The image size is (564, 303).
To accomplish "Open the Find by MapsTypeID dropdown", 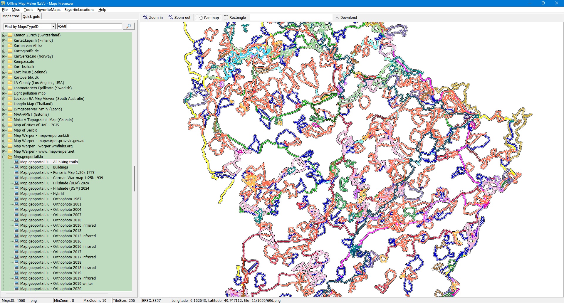I will [x=53, y=26].
